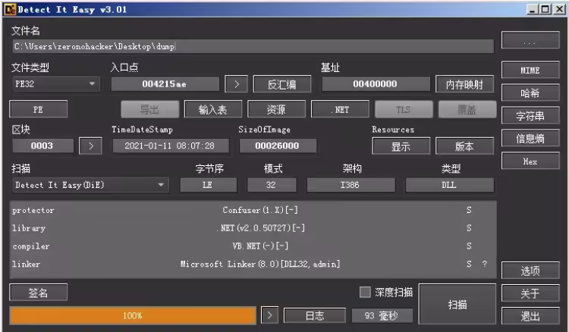Click the arrow button next to sections 0003
This screenshot has width=569, height=332.
(90, 146)
